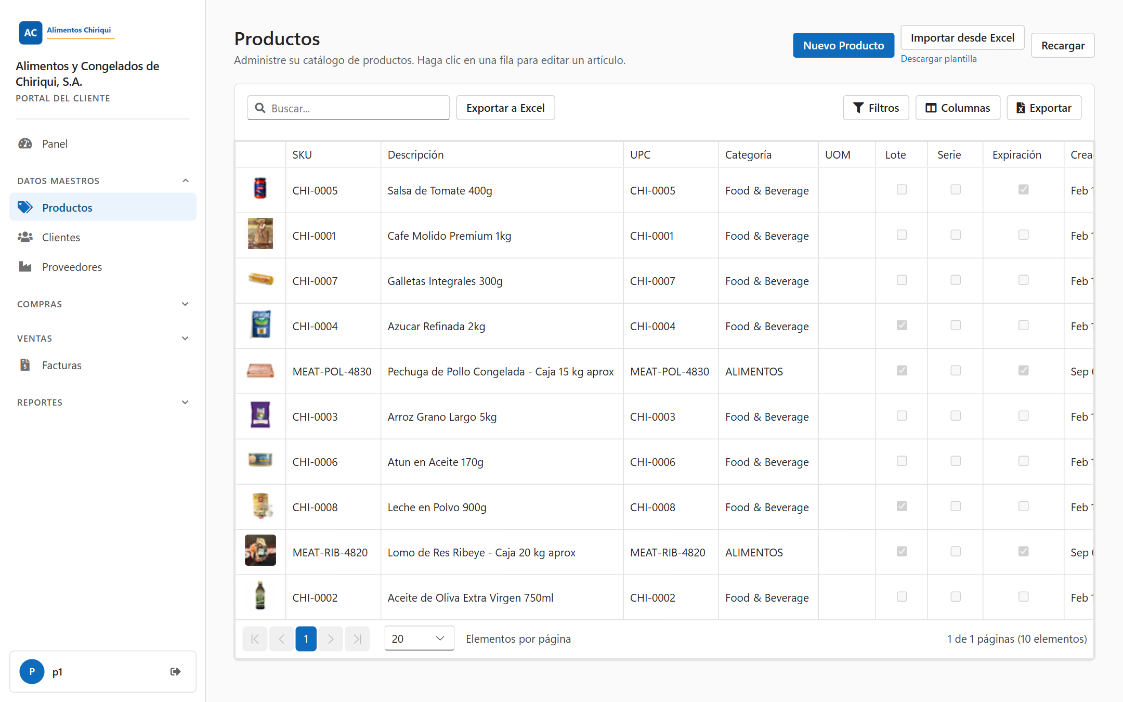
Task: Toggle Expiración checkbox for CHI-0002
Action: tap(1023, 597)
